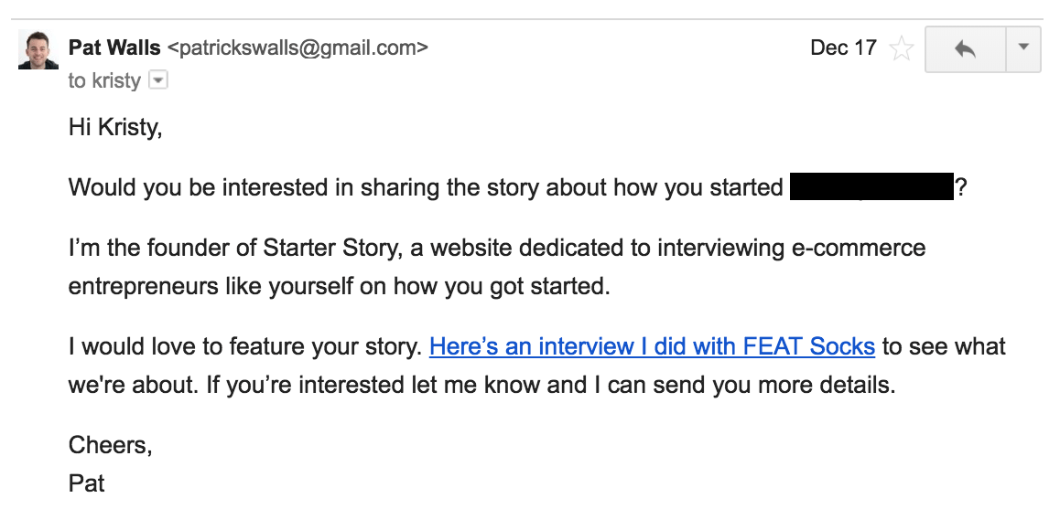Click the 'founder of Starter Story' sentence

497,248
